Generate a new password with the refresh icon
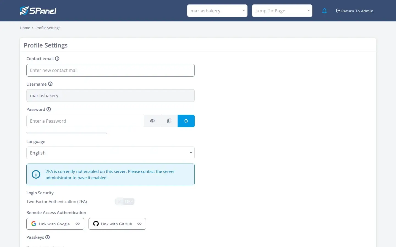Viewport: 396px width, 247px height. (x=186, y=121)
